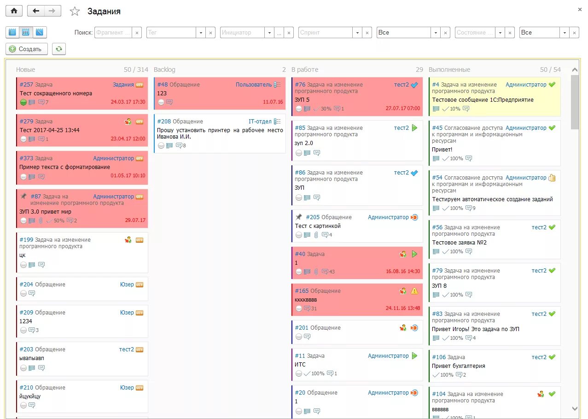The height and width of the screenshot is (419, 588).
Task: Click the board scrollbar down arrow
Action: 575,408
